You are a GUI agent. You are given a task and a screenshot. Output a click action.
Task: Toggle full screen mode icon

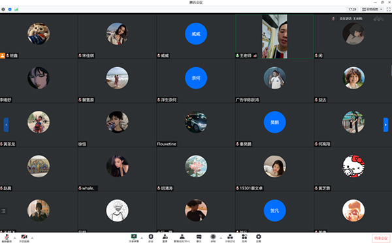389,9
